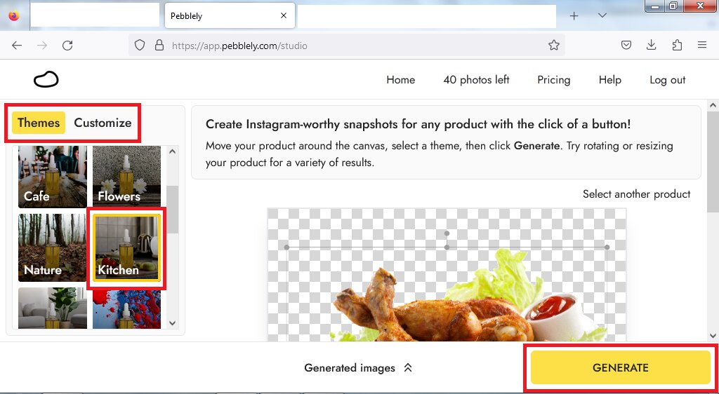Screen dimensions: 719x394
Task: Click the back navigation arrow
Action: (17, 46)
